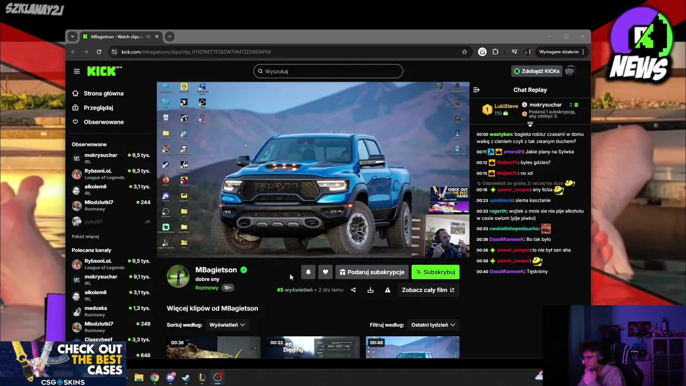This screenshot has width=686, height=386.
Task: Open the browser media control icon
Action: point(514,52)
